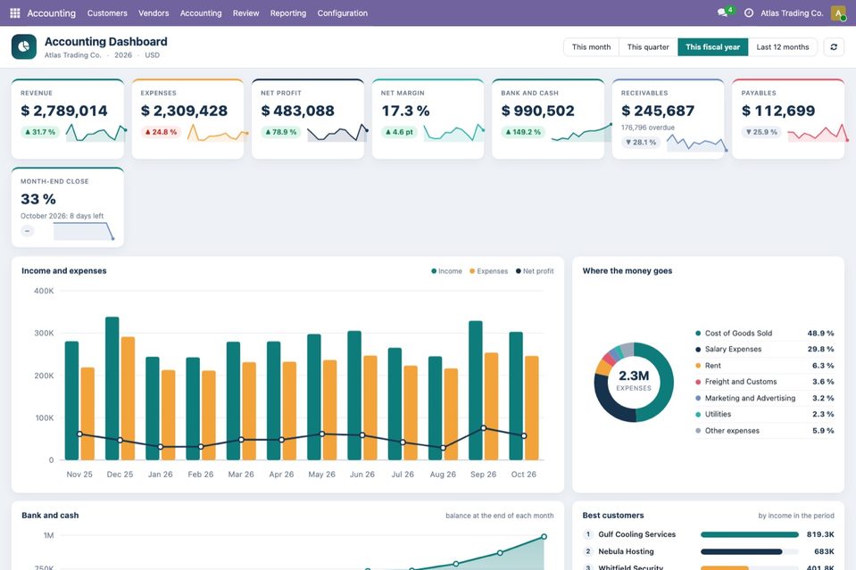Click the Freight and Customs legend row
The image size is (856, 570).
764,382
